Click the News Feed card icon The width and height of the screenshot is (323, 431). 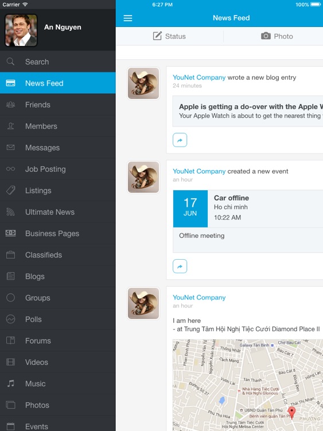tap(11, 83)
